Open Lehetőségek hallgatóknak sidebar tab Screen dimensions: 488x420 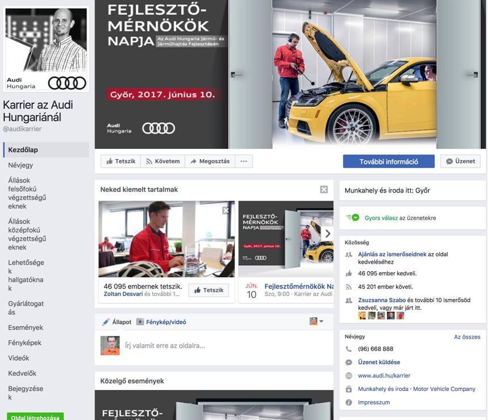[26, 276]
